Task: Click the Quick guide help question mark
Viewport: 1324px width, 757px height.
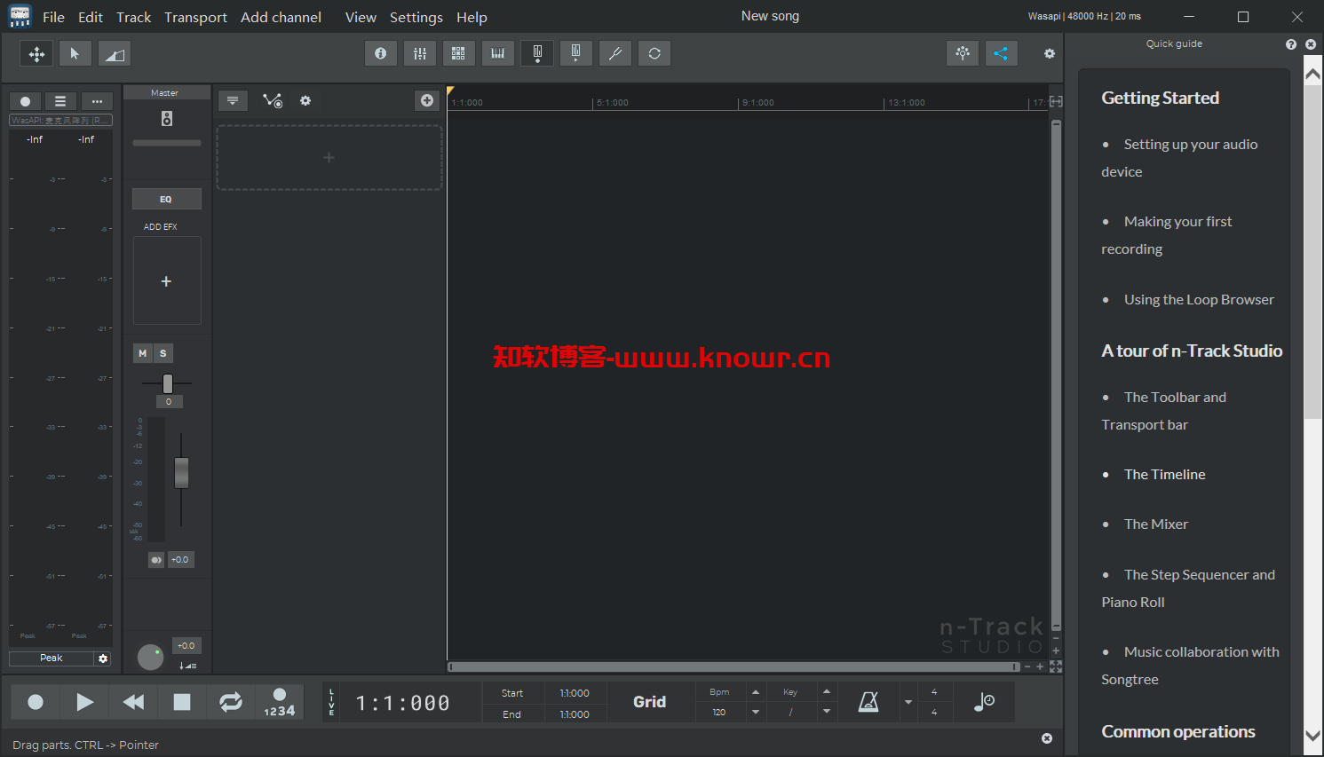Action: 1291,44
